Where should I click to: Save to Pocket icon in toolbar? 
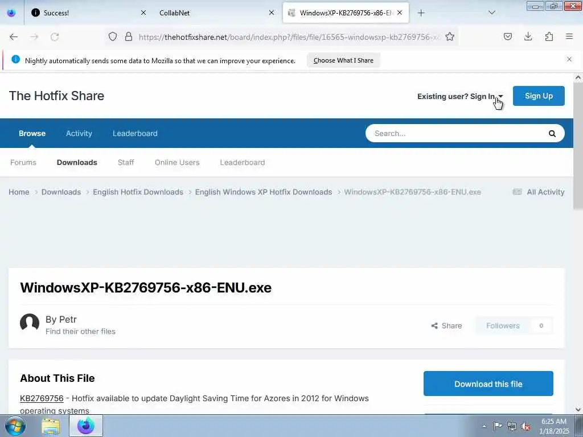(x=507, y=36)
